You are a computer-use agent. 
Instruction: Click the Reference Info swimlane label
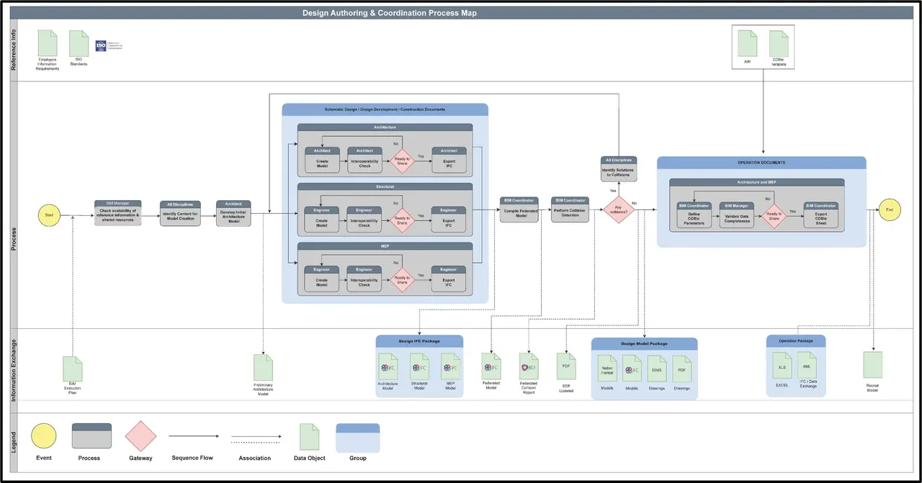pos(14,50)
